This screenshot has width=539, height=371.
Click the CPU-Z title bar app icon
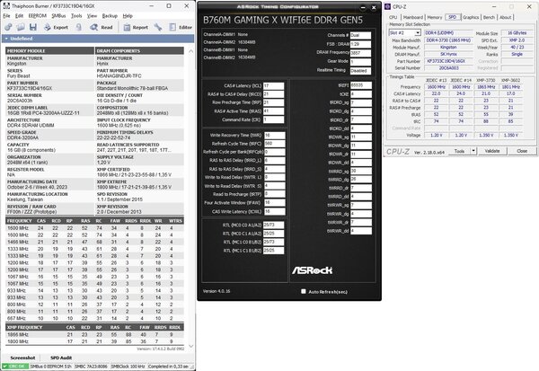coord(388,6)
